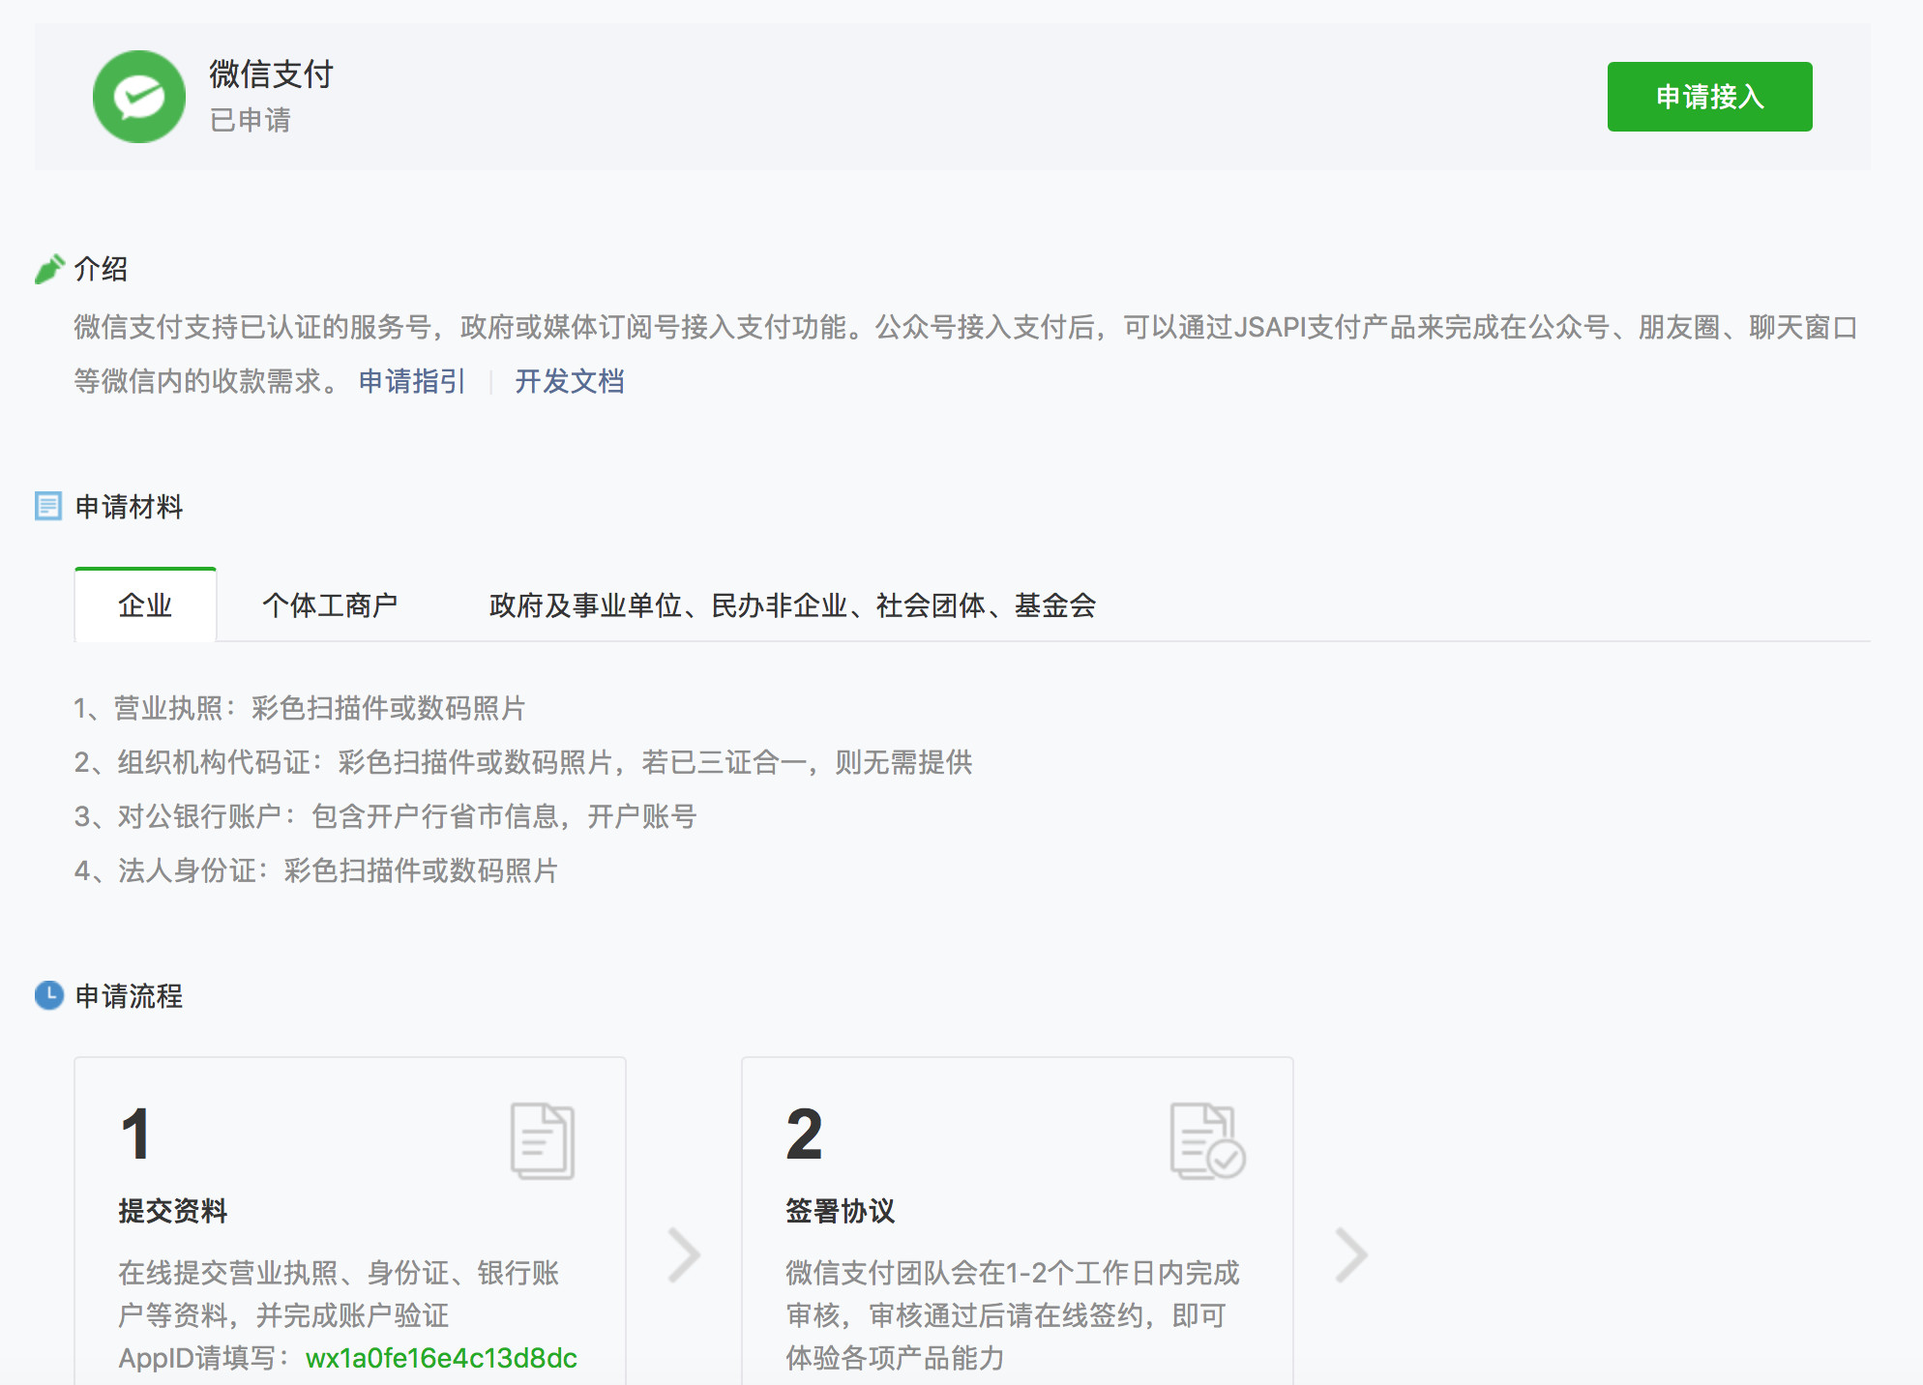Click the 申请流程 section heading

129,996
